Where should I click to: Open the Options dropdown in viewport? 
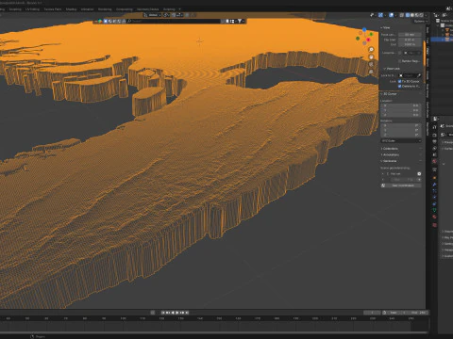pyautogui.click(x=421, y=22)
